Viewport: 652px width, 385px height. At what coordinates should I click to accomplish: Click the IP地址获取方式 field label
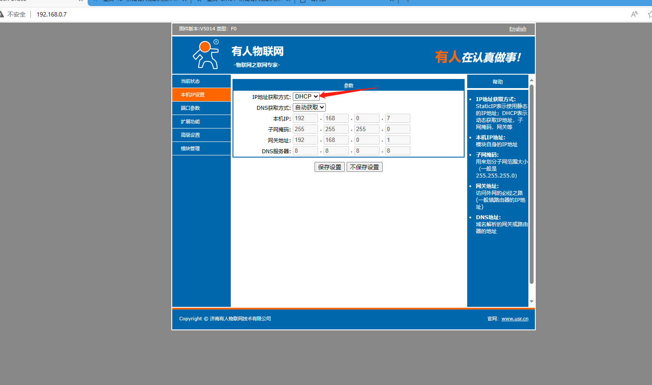coord(272,97)
